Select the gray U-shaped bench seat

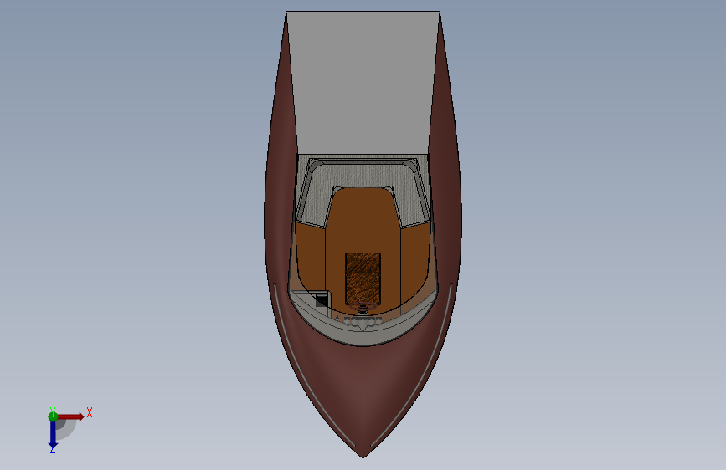pos(363,175)
